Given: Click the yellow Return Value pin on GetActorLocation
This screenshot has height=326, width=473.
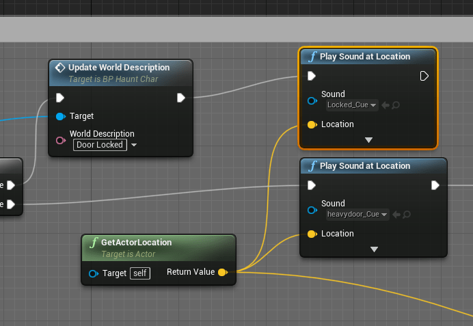Looking at the screenshot, I should (x=222, y=273).
